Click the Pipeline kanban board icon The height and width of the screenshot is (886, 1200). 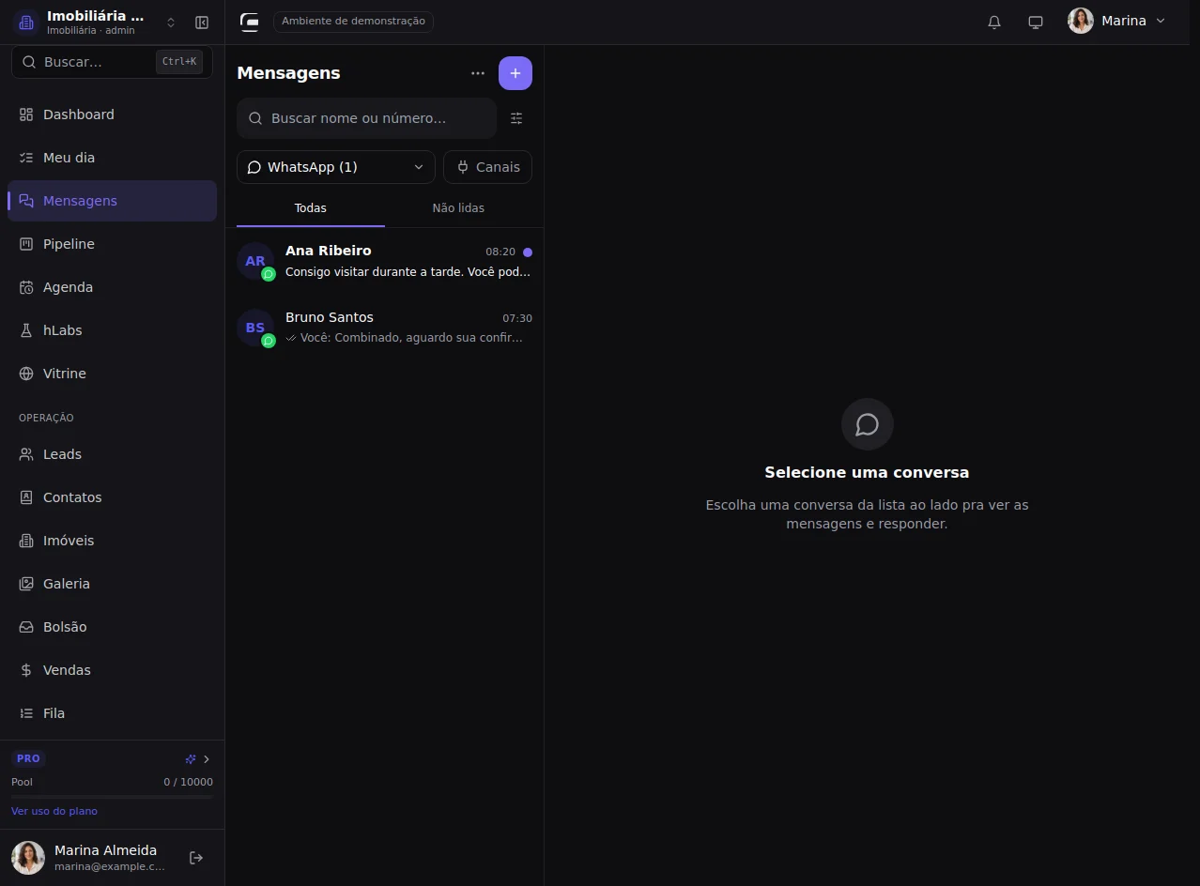[26, 244]
